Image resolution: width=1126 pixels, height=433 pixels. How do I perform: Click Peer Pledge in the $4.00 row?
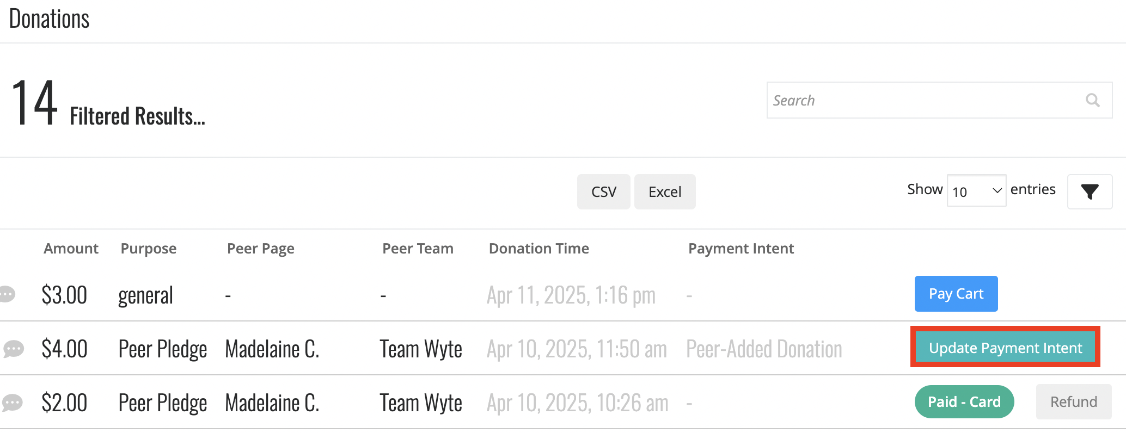click(163, 349)
